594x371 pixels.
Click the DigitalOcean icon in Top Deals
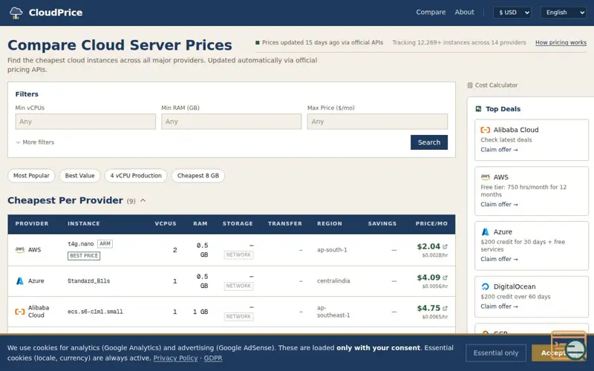(486, 286)
